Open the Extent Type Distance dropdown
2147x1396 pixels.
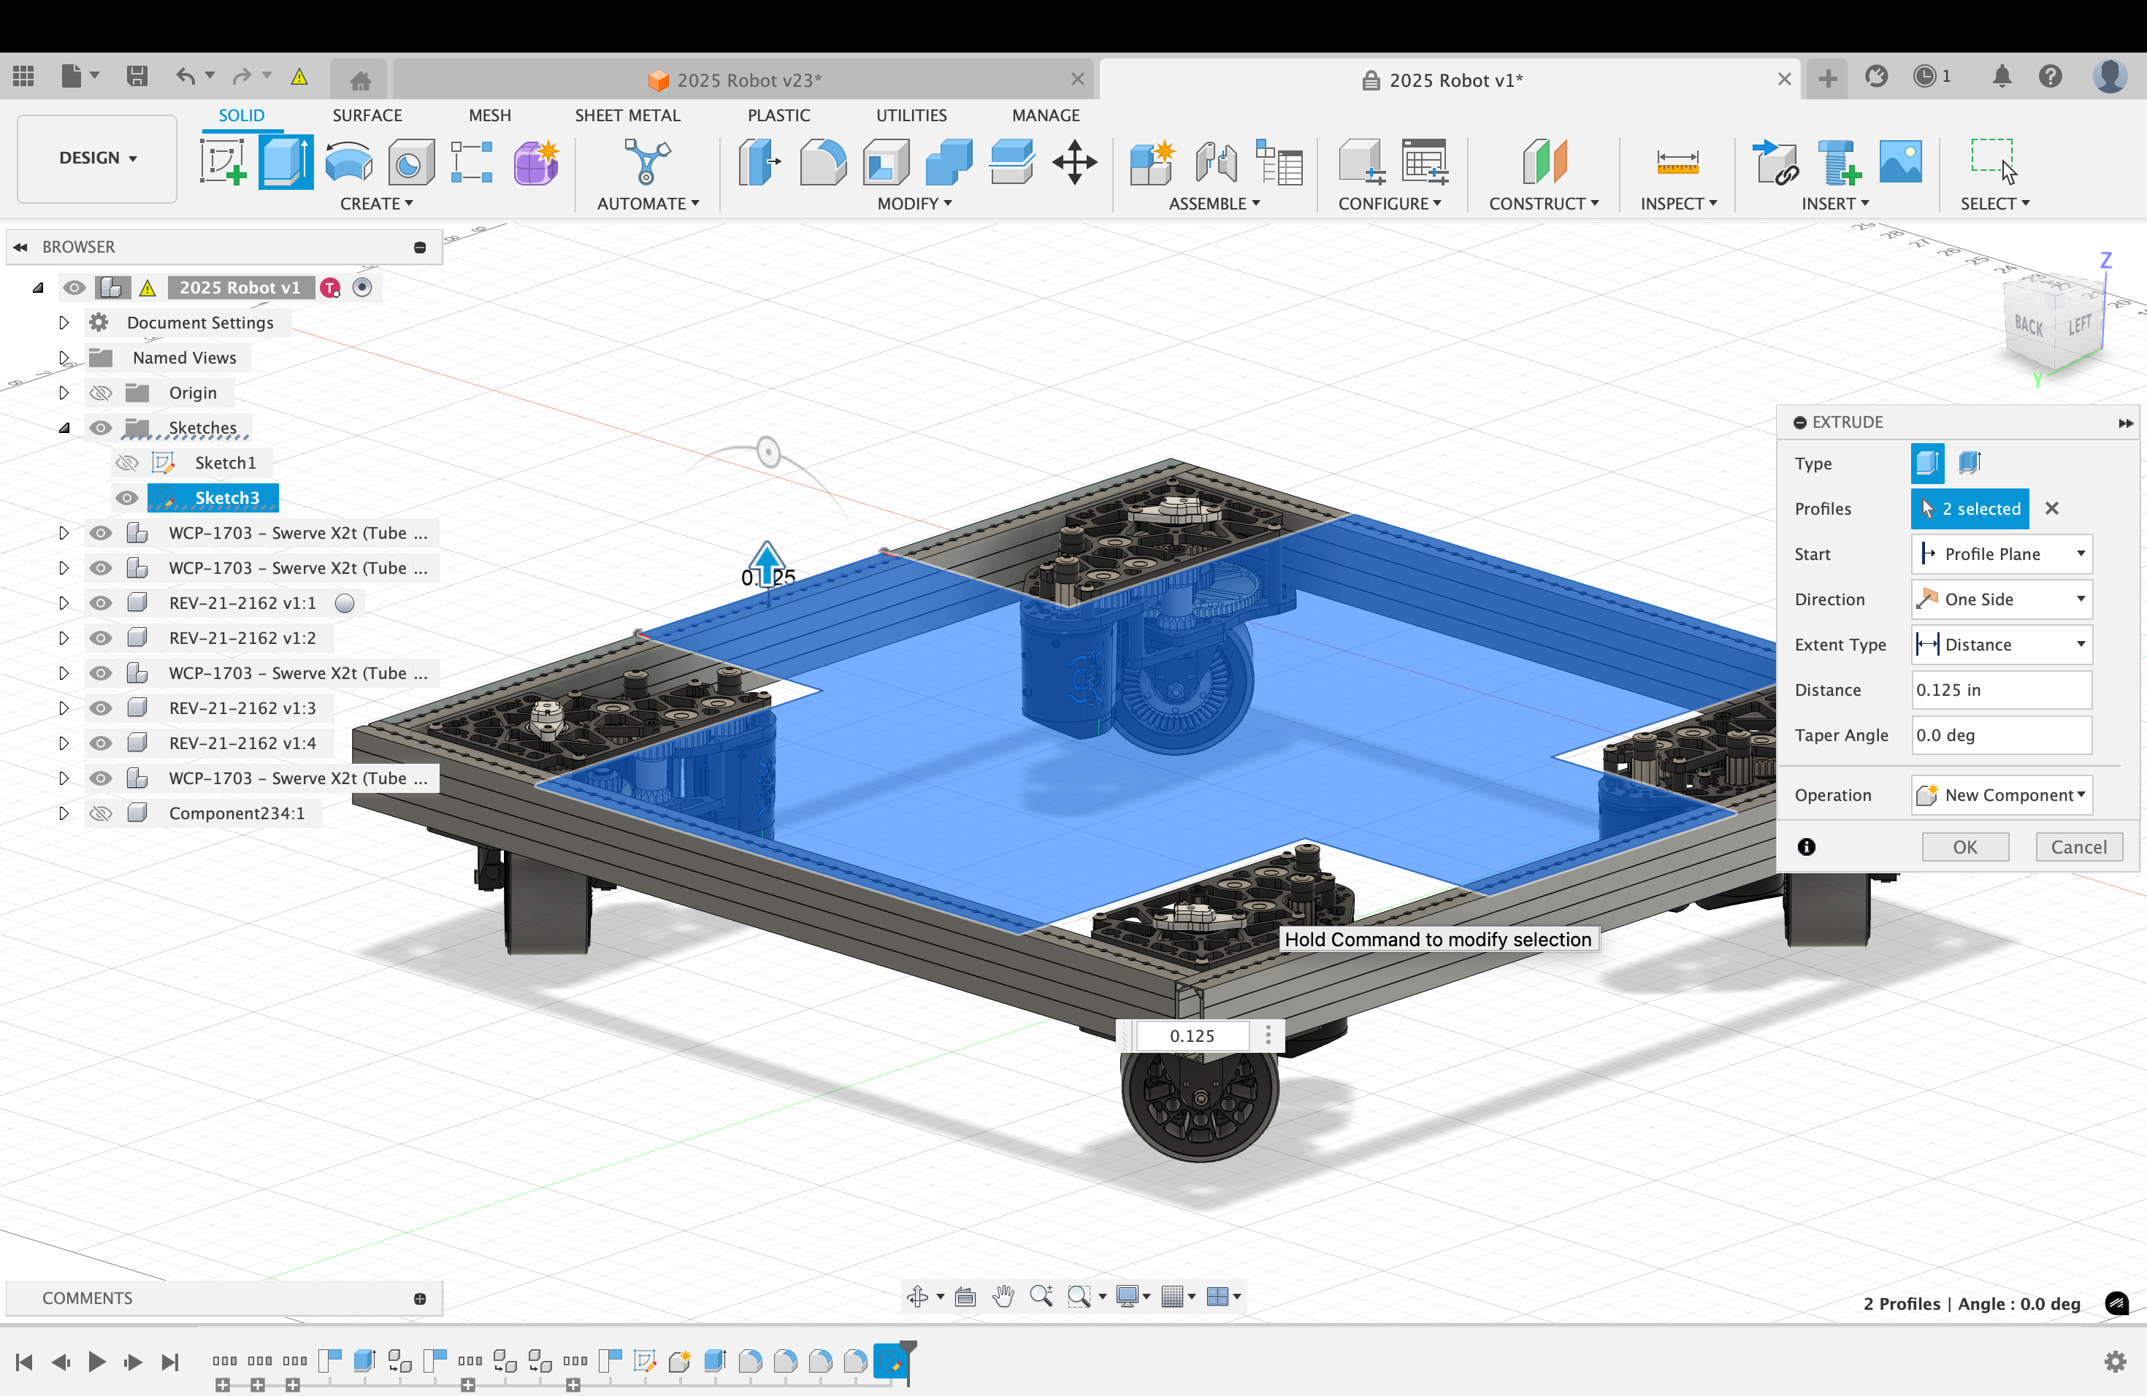point(2002,645)
